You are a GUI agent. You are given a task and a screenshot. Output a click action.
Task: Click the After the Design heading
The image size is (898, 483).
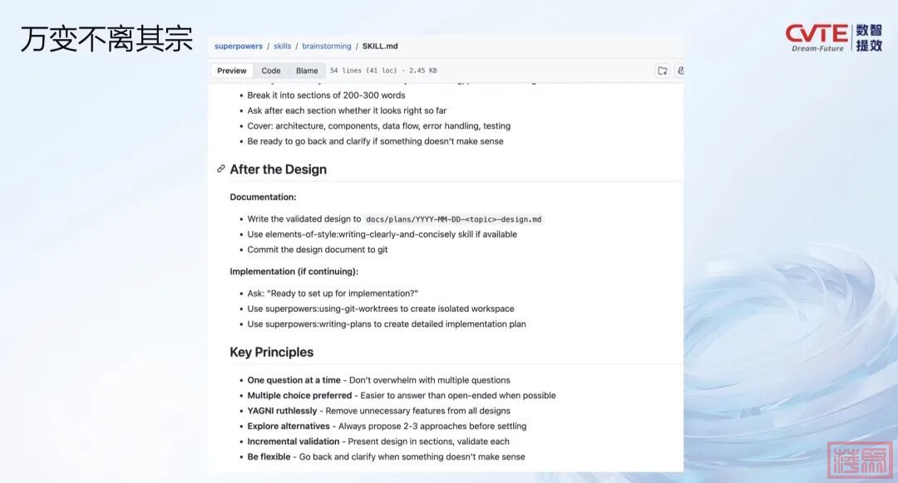[278, 169]
